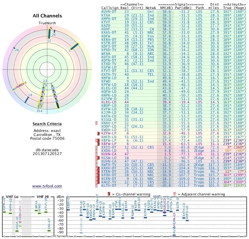This screenshot has width=249, height=239.
Task: Click the 'Dist miles' column header
Action: click(214, 6)
